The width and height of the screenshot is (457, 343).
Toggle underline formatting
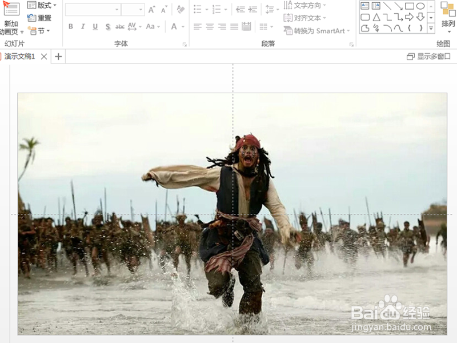[95, 26]
